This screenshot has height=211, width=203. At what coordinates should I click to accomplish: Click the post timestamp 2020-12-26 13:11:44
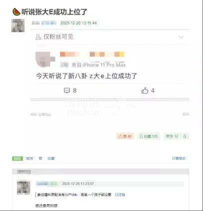pos(78,23)
